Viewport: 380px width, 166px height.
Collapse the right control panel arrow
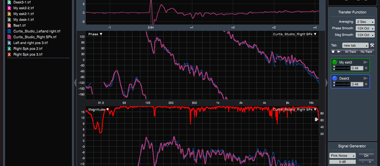(x=326, y=83)
